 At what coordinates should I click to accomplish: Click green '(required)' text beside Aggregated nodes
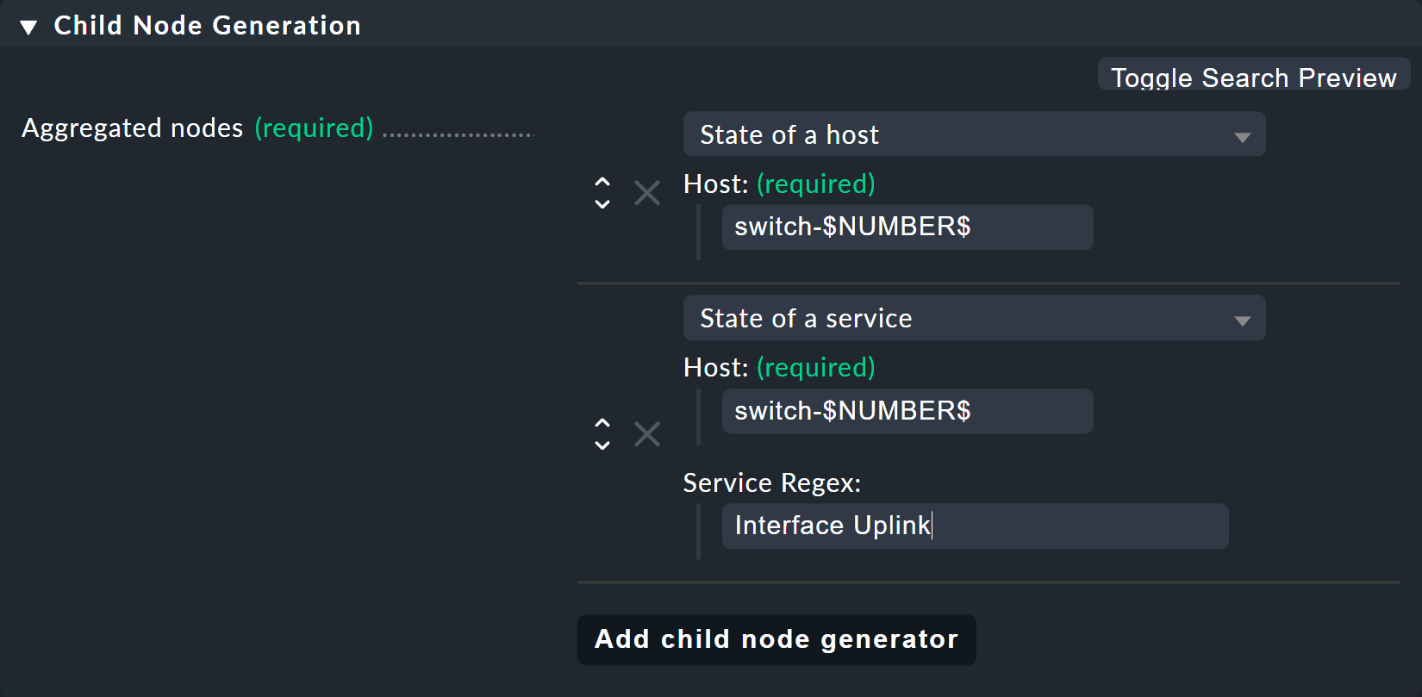314,128
